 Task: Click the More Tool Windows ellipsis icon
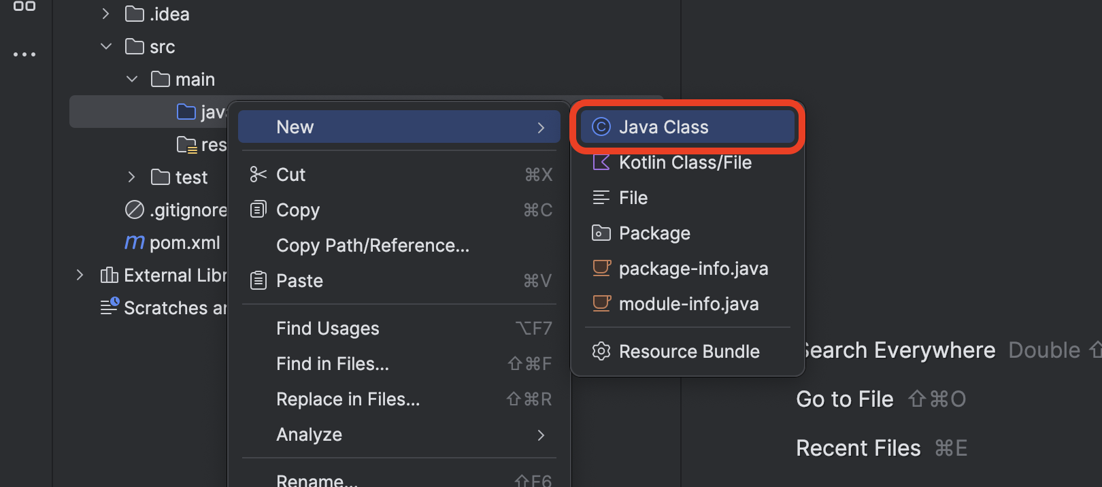coord(24,54)
